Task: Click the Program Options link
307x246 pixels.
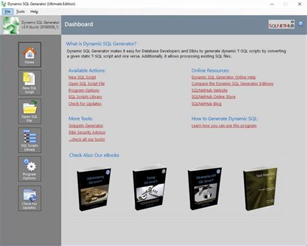Action: (x=84, y=91)
